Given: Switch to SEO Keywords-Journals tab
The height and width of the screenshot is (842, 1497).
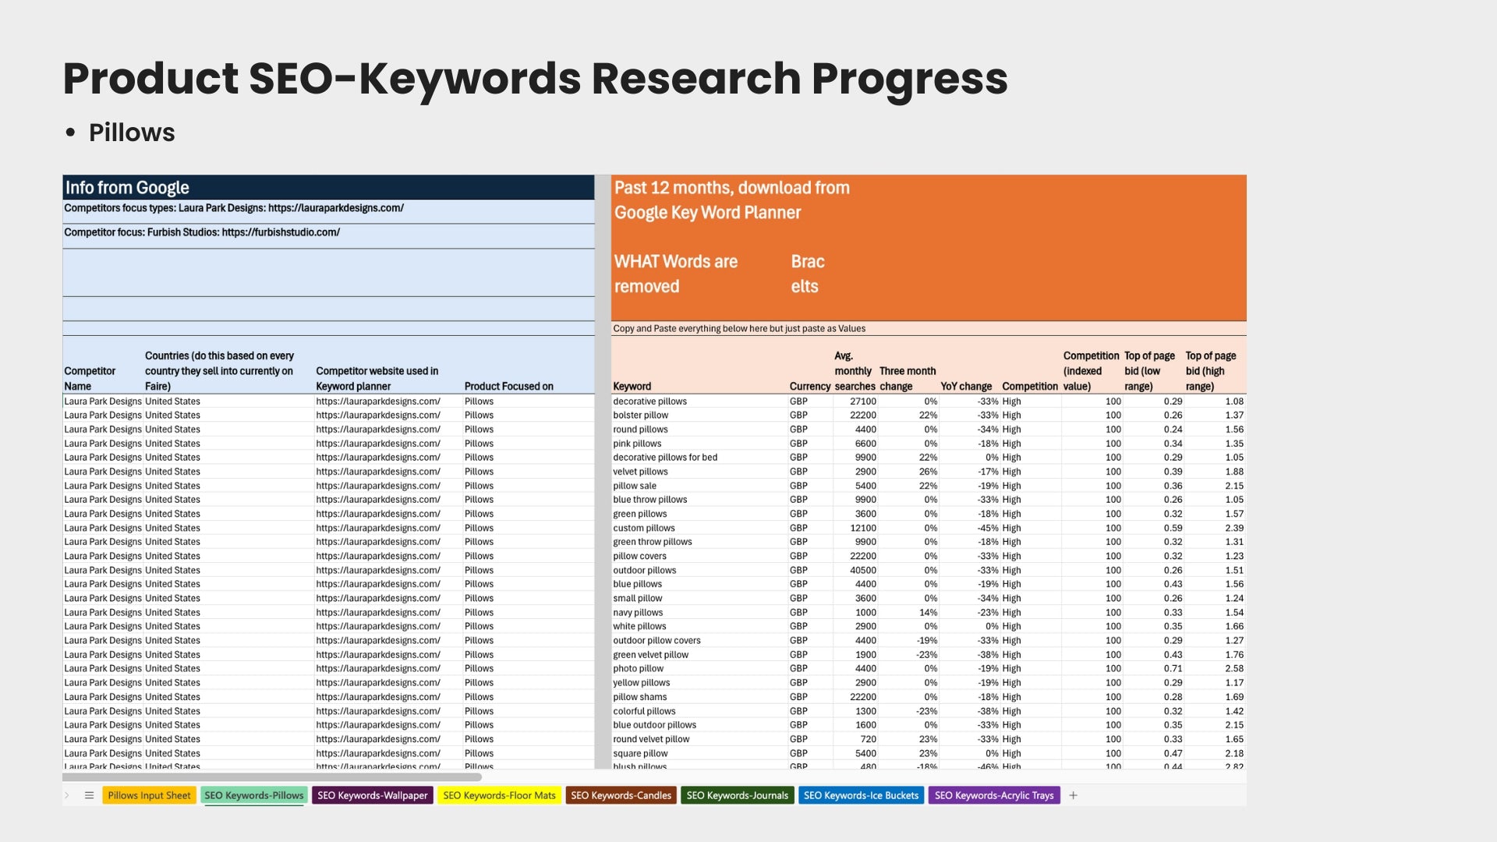Looking at the screenshot, I should coord(737,795).
